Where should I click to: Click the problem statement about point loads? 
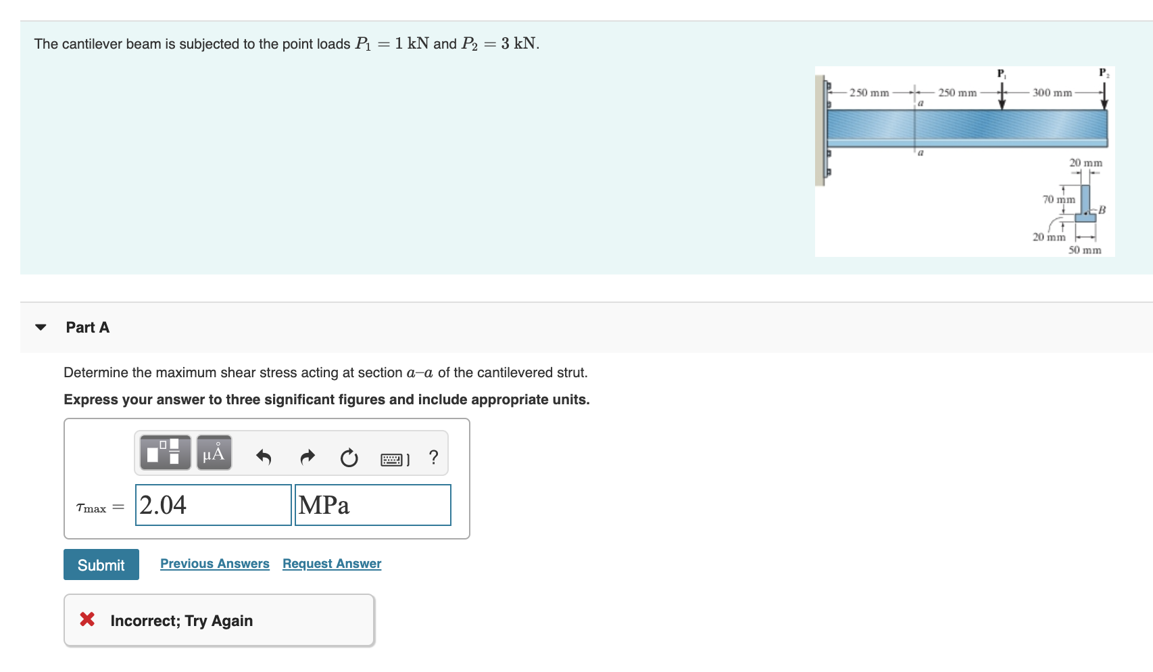click(287, 44)
